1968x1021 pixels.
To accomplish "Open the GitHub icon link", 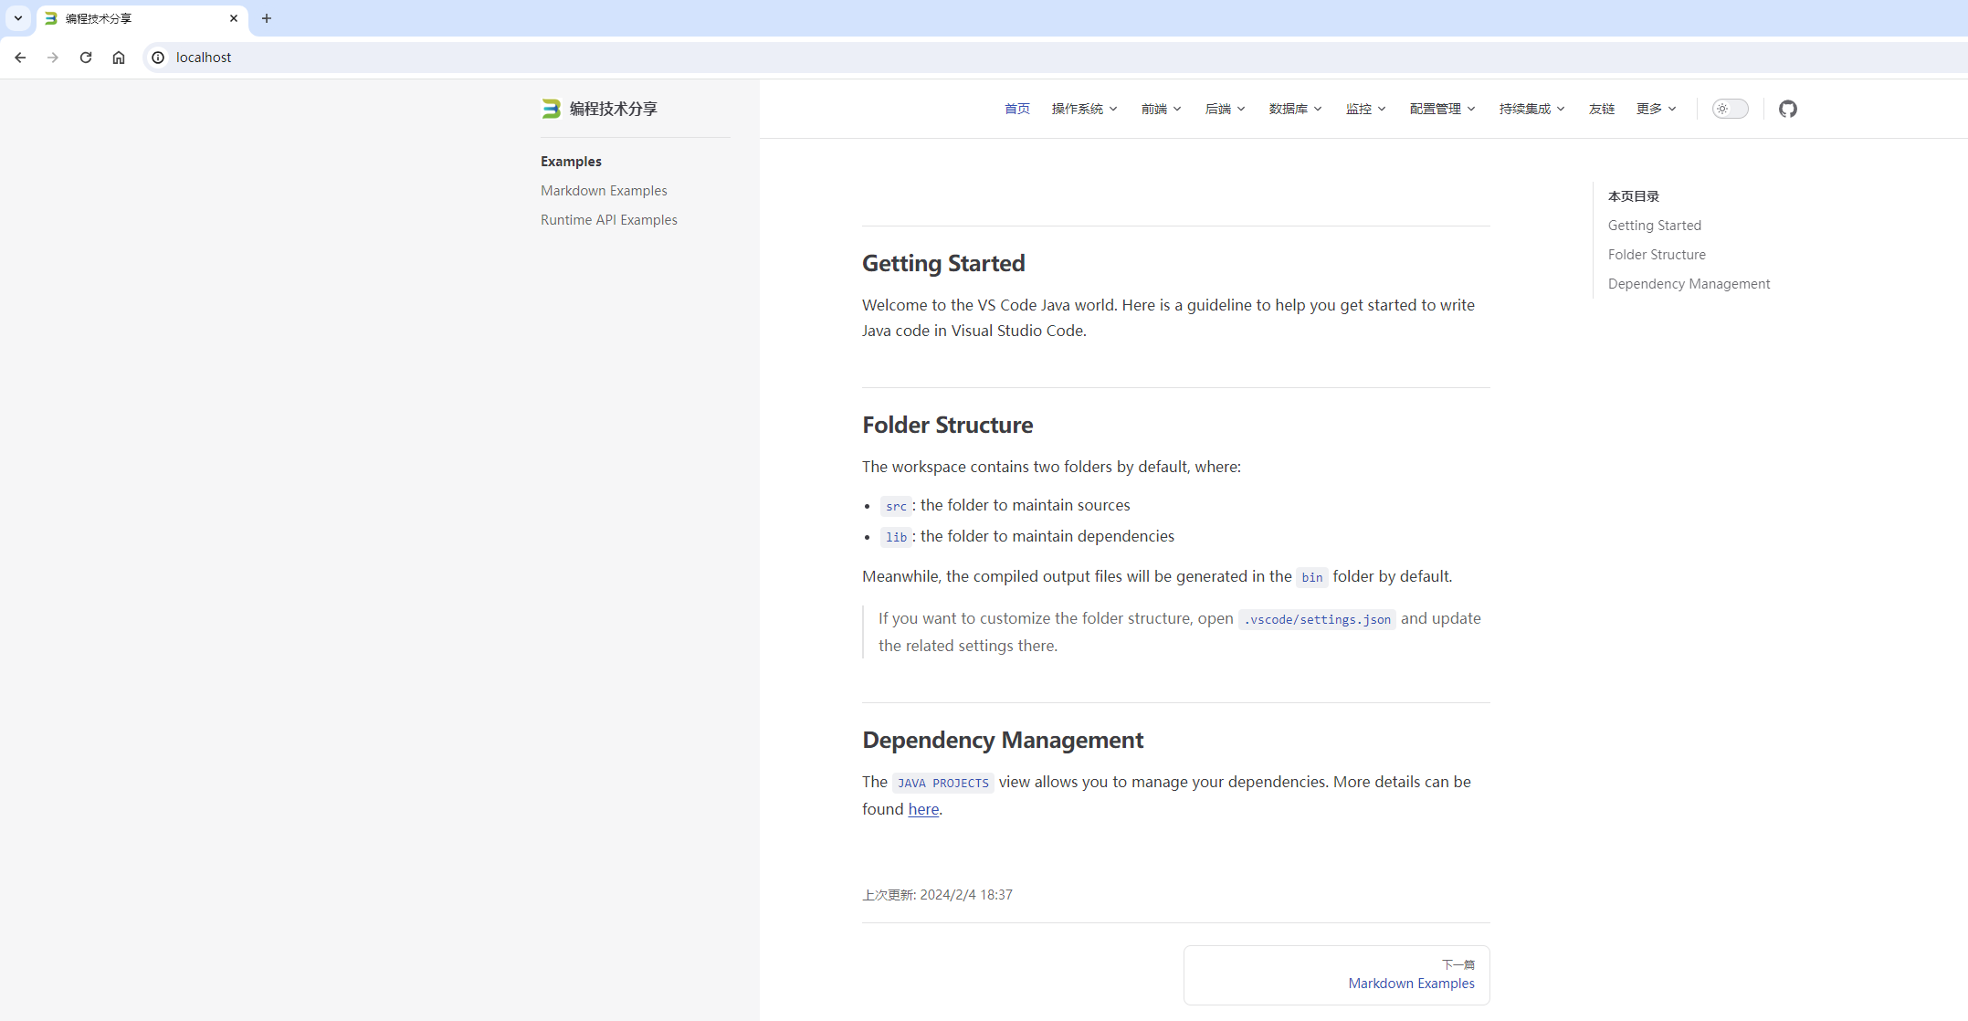I will [1787, 109].
